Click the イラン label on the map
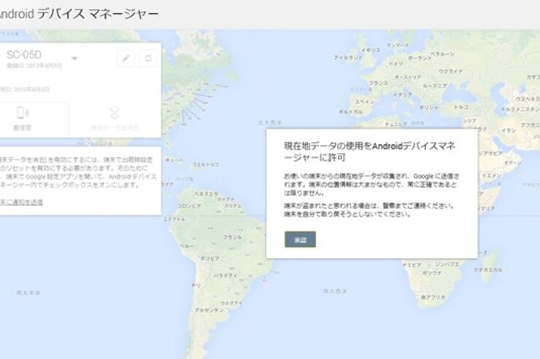 [509, 130]
